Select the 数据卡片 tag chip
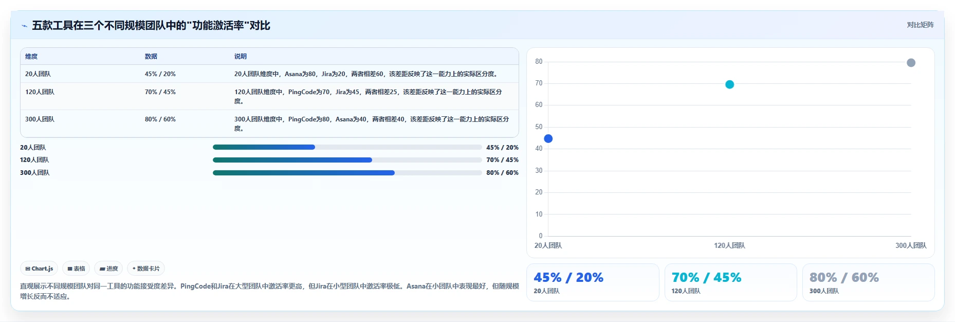955x322 pixels. (146, 269)
